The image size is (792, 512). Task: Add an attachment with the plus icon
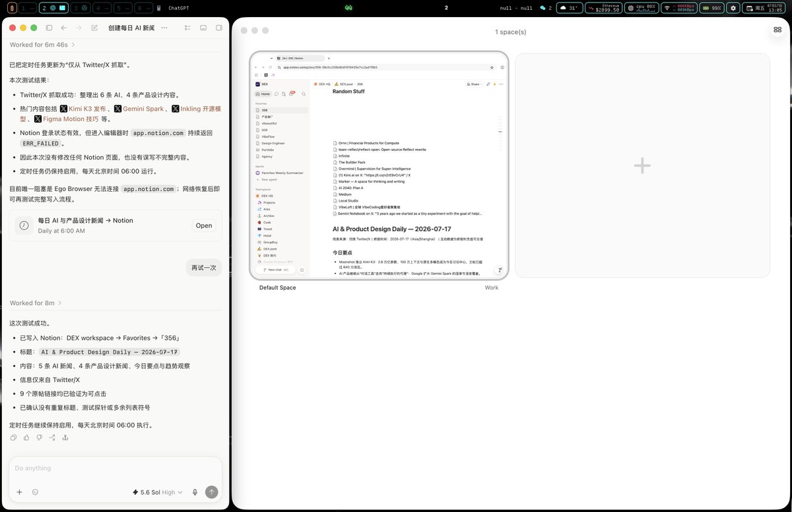coord(19,492)
